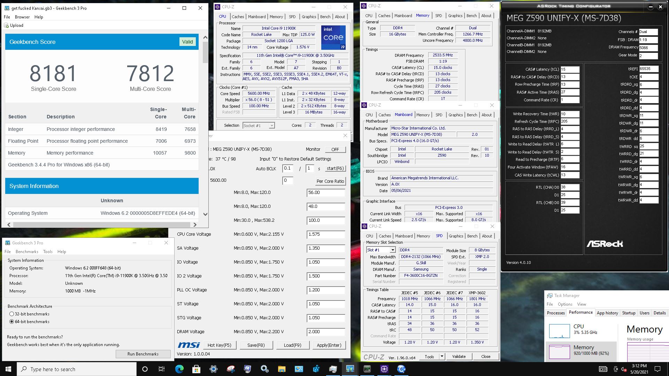This screenshot has height=376, width=669.
Task: Open Microsoft Store from the taskbar
Action: (x=197, y=369)
